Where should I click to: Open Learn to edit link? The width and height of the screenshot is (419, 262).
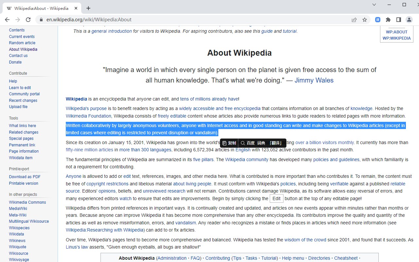click(20, 88)
